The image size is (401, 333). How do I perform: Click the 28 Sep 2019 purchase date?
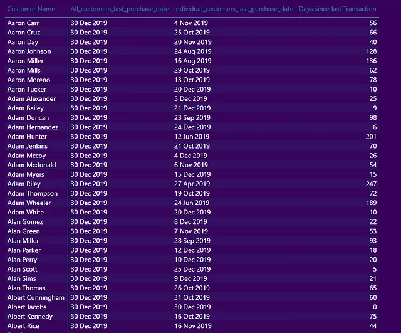(x=192, y=241)
